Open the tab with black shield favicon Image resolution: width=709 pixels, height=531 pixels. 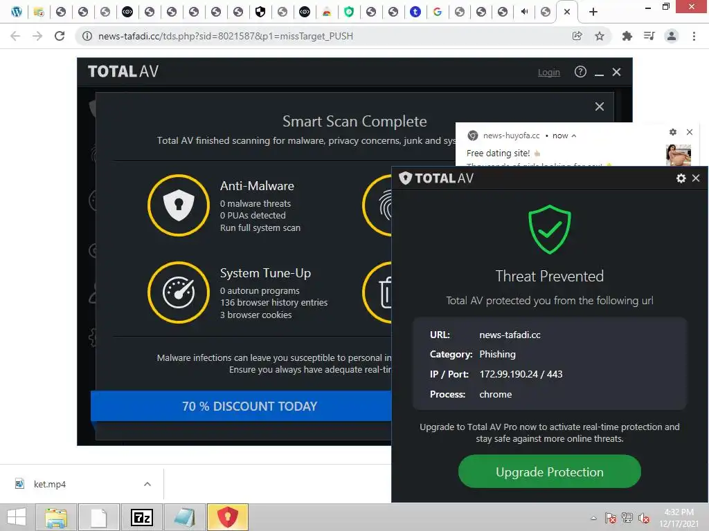pos(260,12)
